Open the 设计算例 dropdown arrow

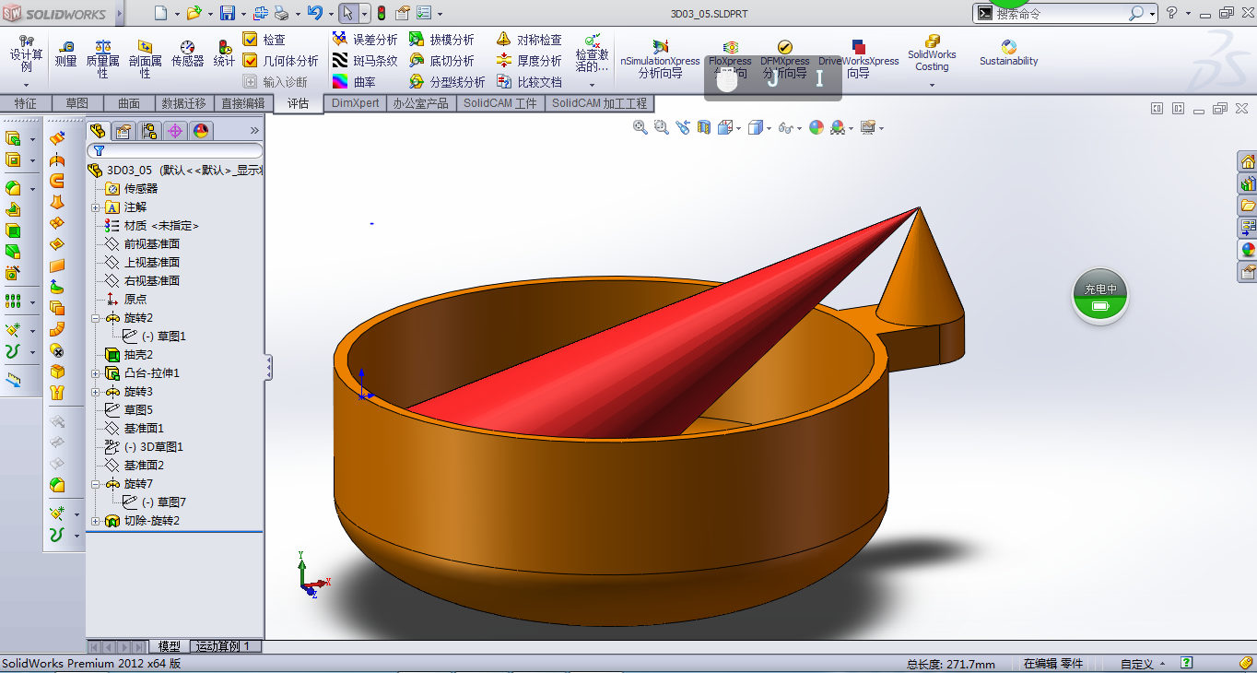[x=26, y=84]
